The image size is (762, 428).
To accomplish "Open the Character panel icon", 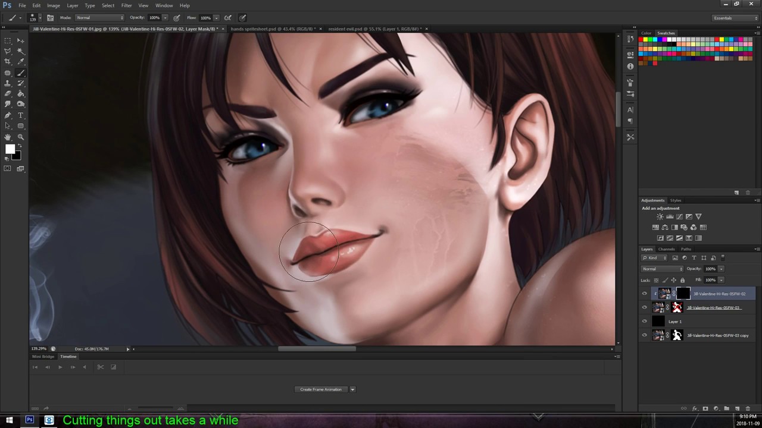I will [x=630, y=109].
